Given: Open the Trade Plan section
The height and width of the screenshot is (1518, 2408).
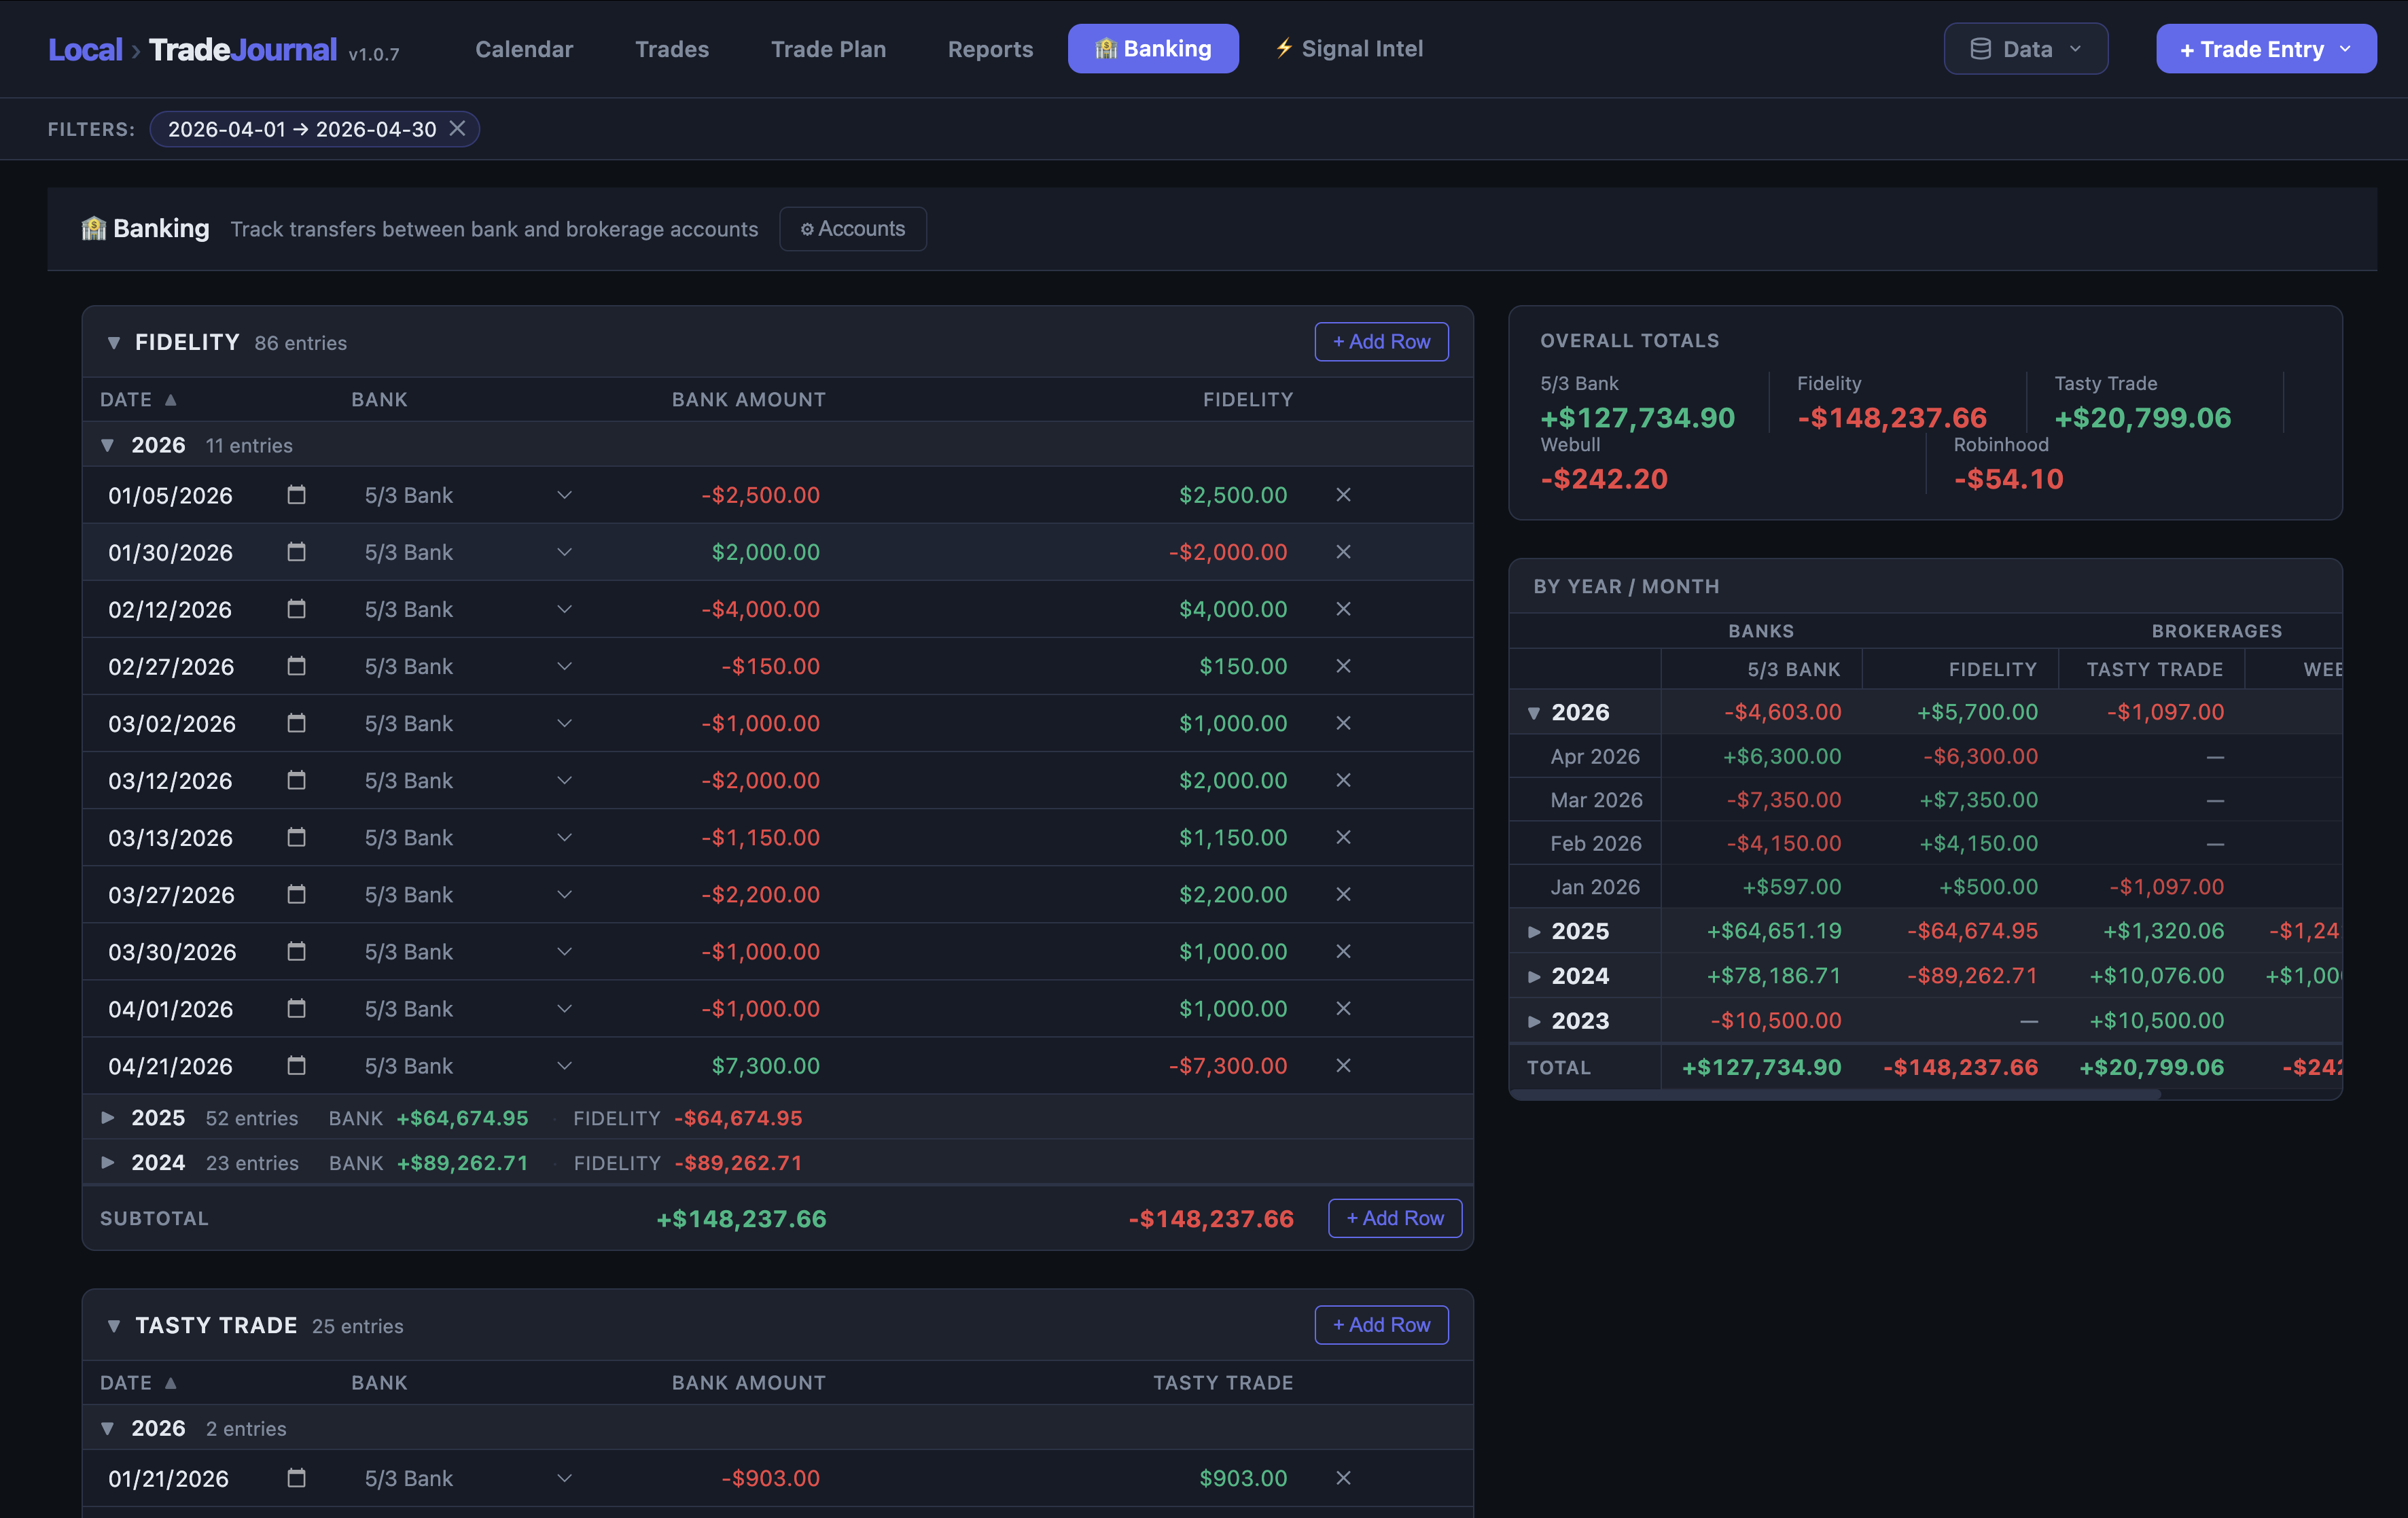Looking at the screenshot, I should pyautogui.click(x=828, y=48).
